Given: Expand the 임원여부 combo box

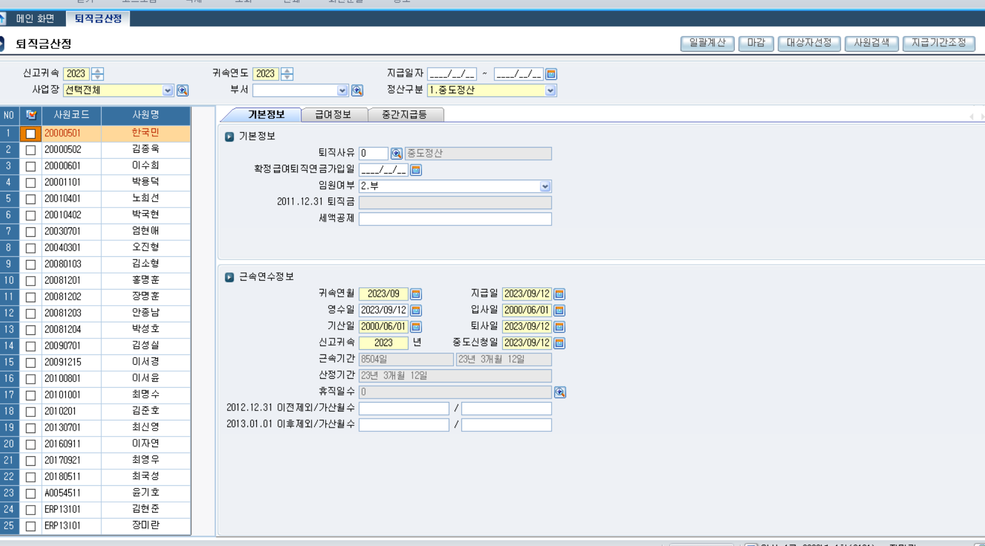Looking at the screenshot, I should pos(545,186).
